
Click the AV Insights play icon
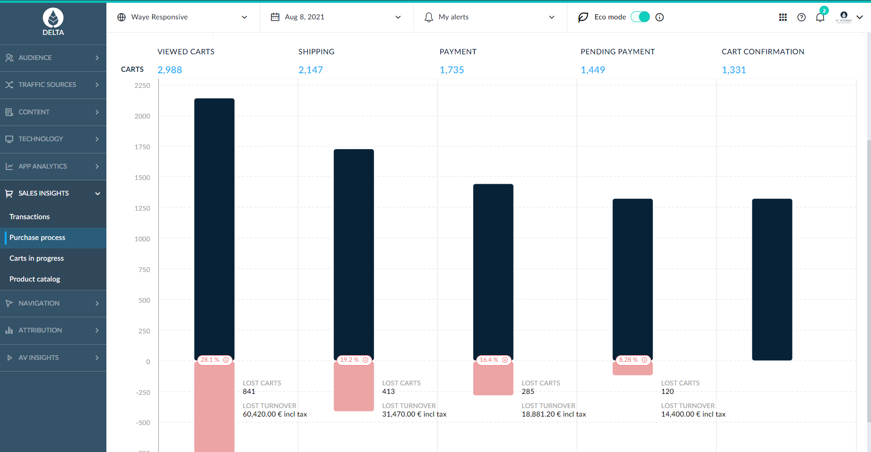[x=9, y=358]
